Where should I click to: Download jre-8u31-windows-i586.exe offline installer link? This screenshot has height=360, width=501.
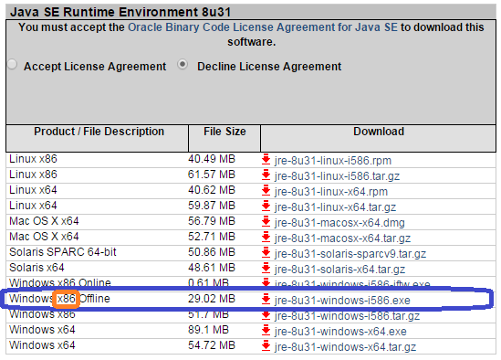342,301
